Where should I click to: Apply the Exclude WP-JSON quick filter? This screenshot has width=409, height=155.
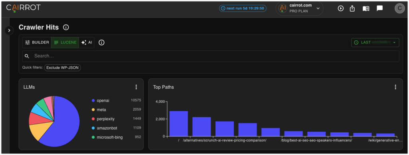tap(63, 68)
